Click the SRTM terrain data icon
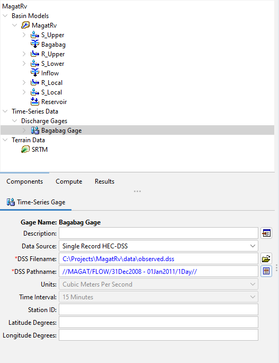The width and height of the screenshot is (279, 363). tap(25, 149)
